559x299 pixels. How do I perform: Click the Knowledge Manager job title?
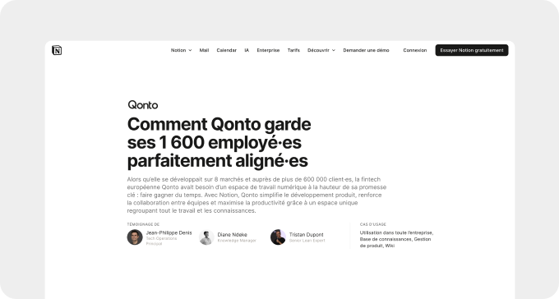[237, 241]
